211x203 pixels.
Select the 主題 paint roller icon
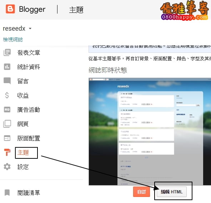point(7,152)
